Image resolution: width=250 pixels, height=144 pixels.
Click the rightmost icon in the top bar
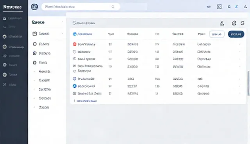coord(245,7)
